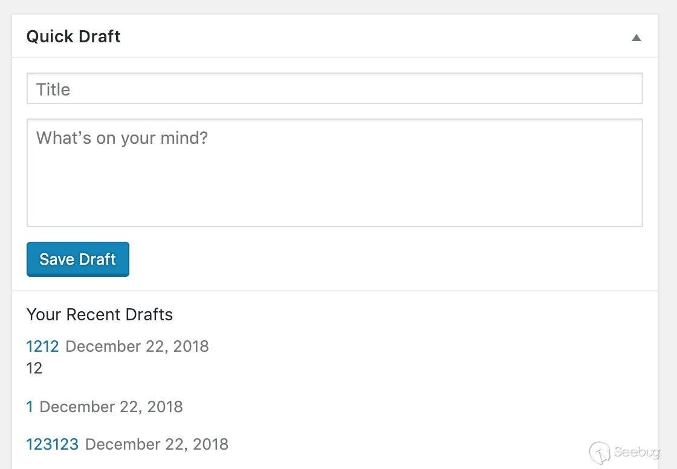This screenshot has width=677, height=469.
Task: Click the date next to draft 1
Action: coord(111,407)
